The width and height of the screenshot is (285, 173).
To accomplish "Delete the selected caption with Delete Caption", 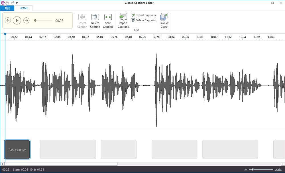I will click(x=95, y=21).
